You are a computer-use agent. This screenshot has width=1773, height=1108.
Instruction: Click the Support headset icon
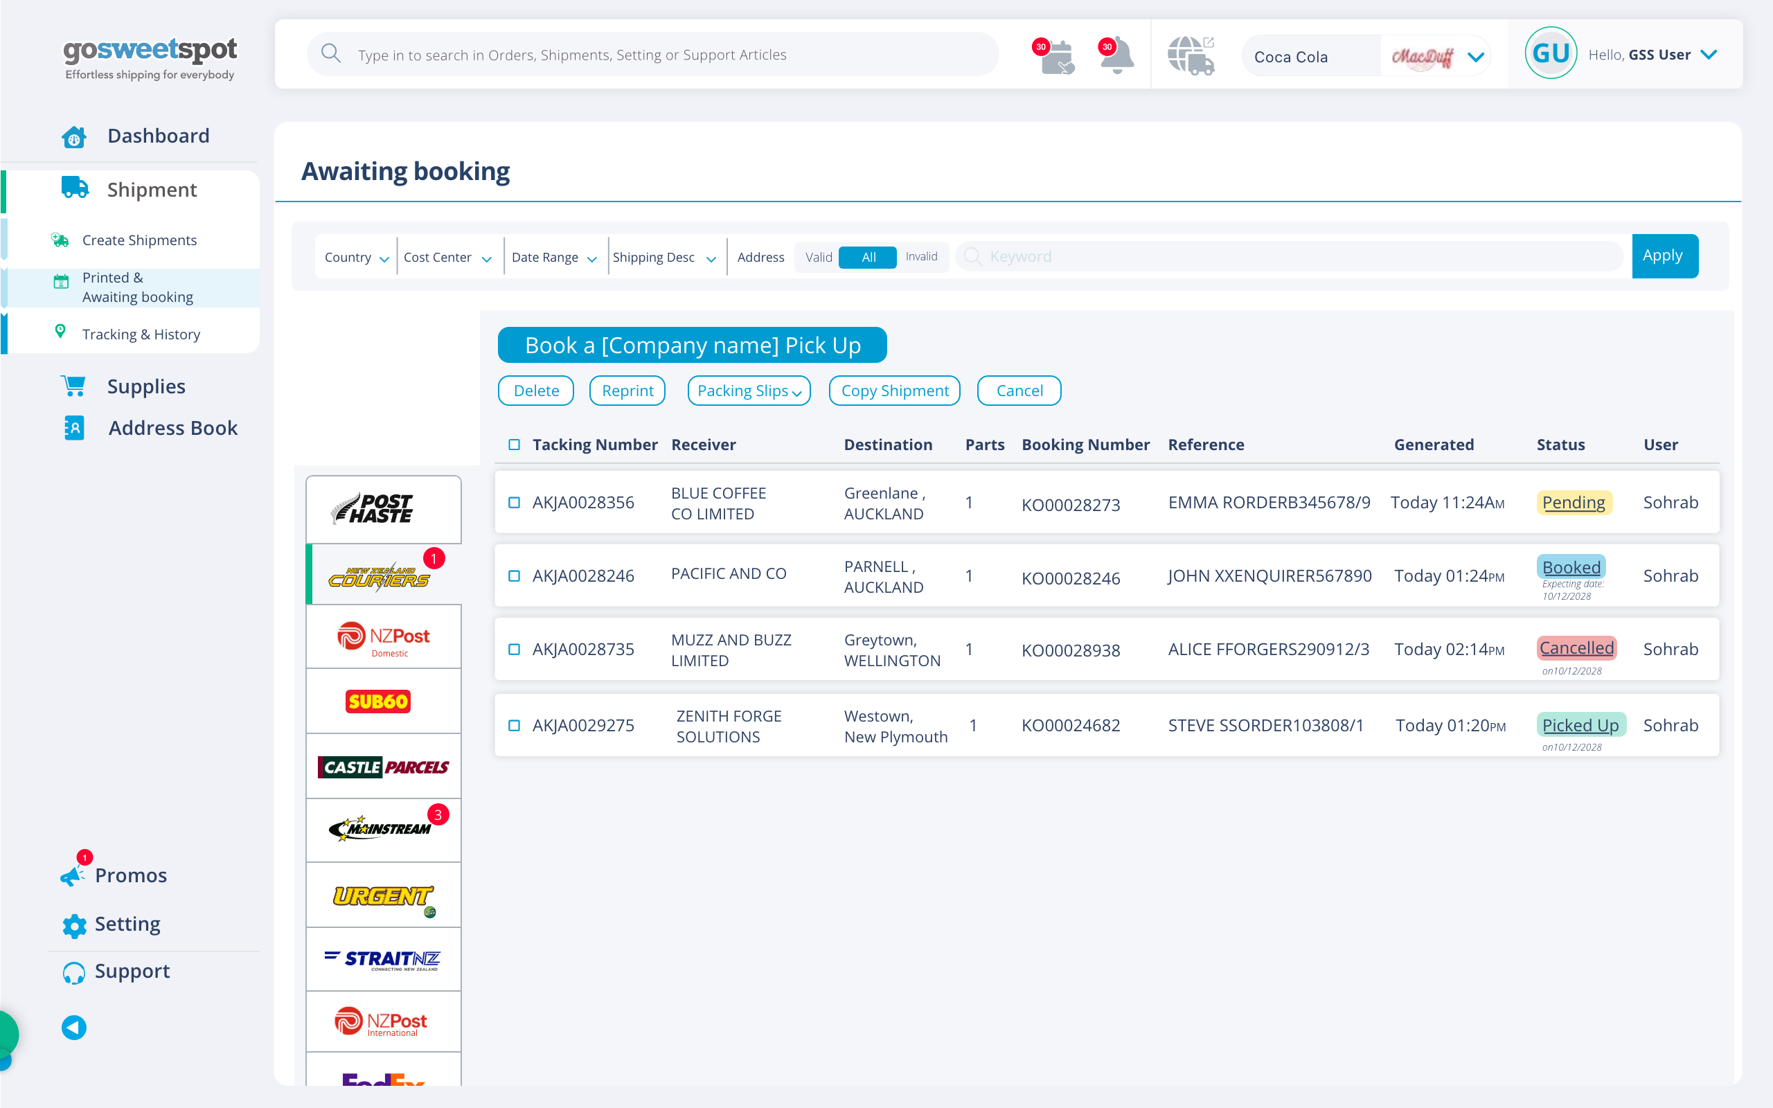(74, 970)
